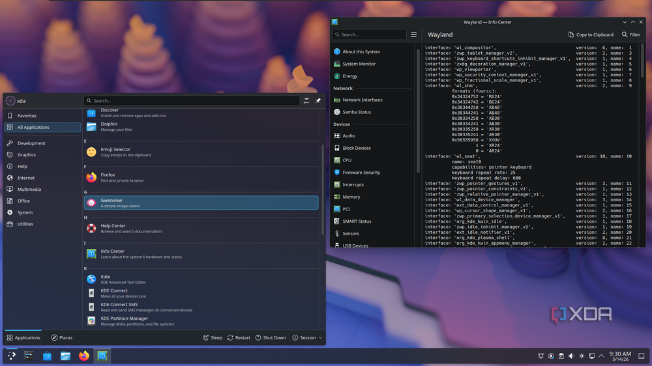Click the launcher search field
Screen dimensions: 652x366
pos(191,100)
